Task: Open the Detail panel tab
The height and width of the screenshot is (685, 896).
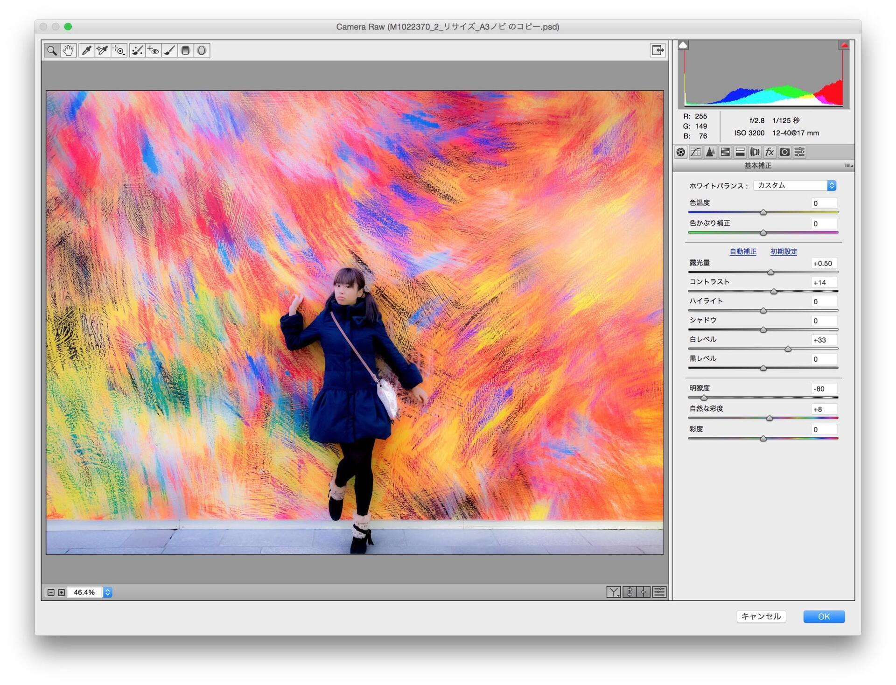Action: (710, 152)
